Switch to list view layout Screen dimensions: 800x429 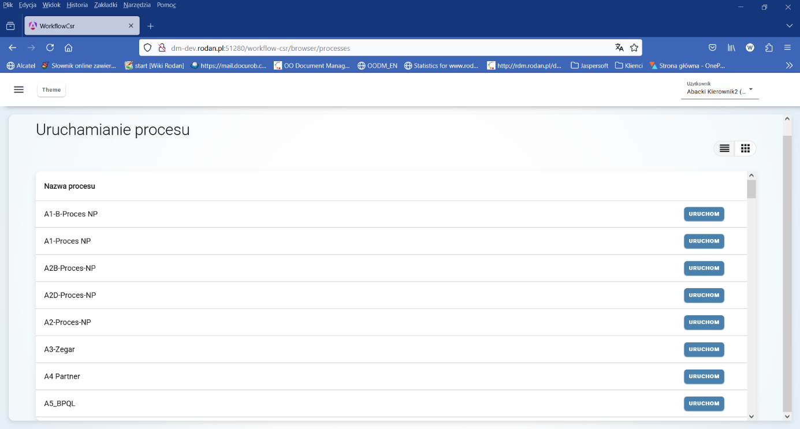[724, 148]
